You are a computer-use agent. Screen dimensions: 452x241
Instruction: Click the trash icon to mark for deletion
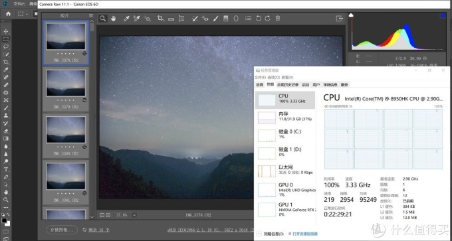(278, 18)
